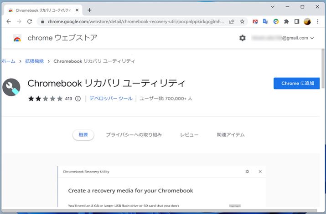Click the Chromebook recovery wrench icon
This screenshot has height=214, width=326.
tap(11, 87)
